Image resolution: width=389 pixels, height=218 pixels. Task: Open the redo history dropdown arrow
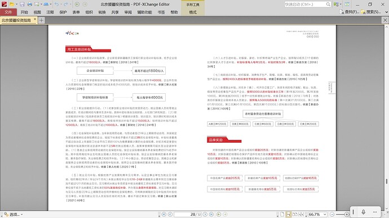70,4
